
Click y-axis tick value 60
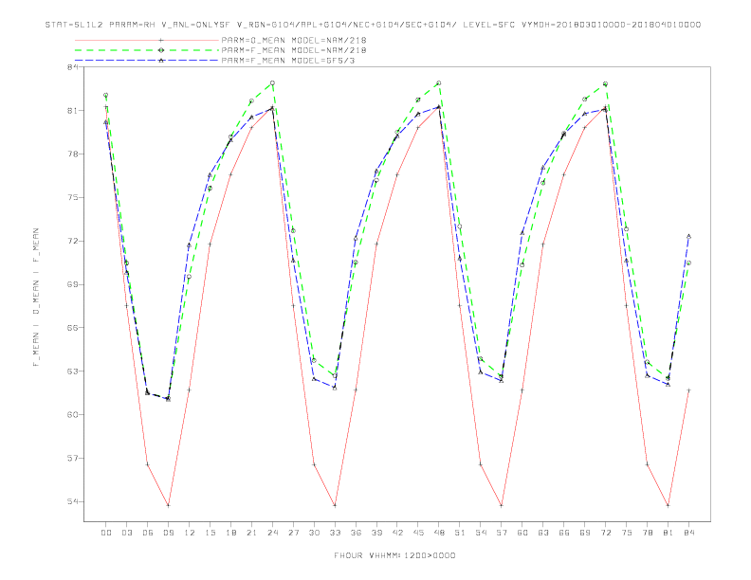pos(73,414)
